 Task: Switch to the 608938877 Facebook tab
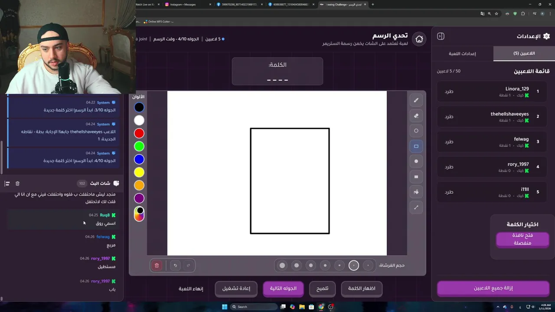(291, 4)
